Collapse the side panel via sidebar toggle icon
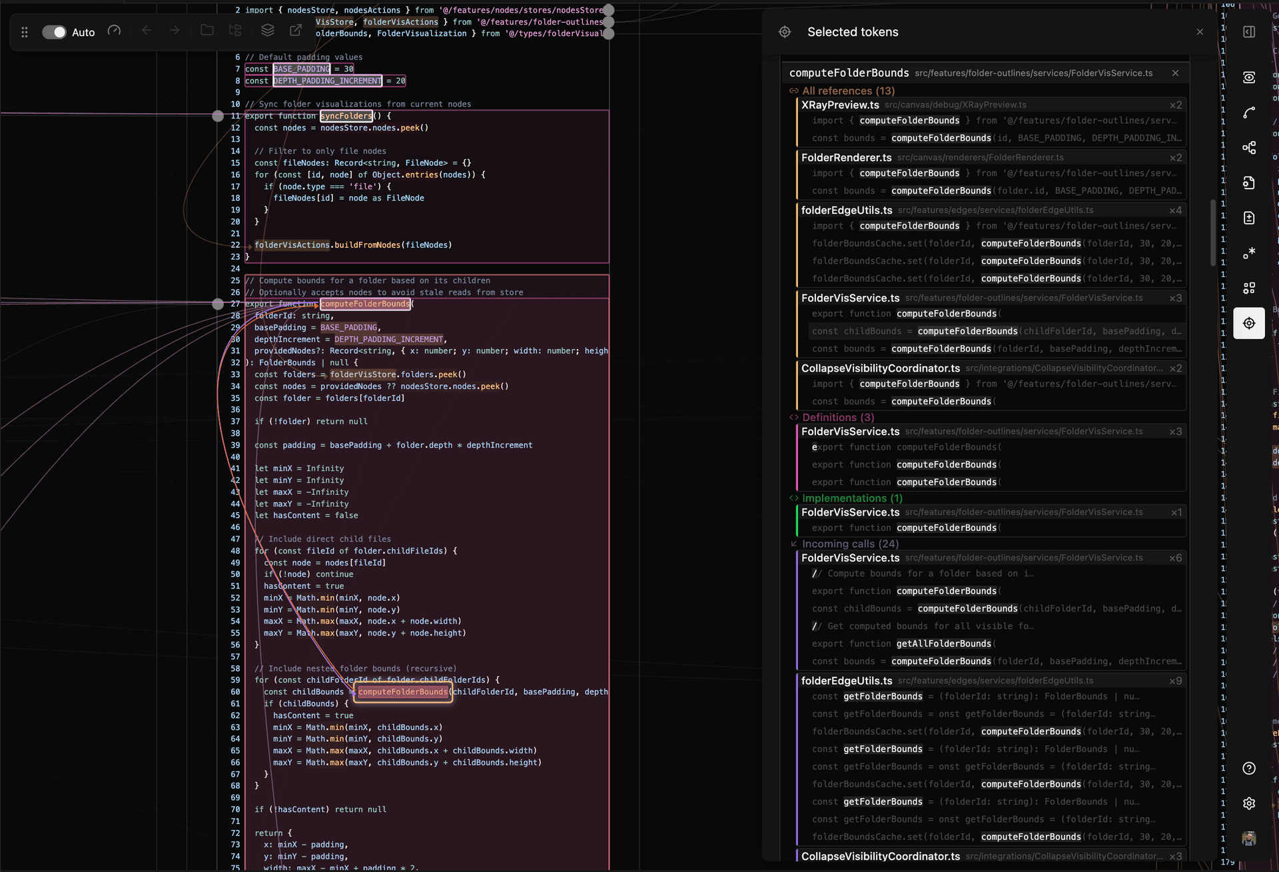Screen dimensions: 1279x872 [1249, 32]
